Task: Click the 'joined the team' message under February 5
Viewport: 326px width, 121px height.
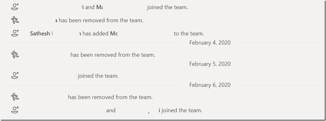Action: pyautogui.click(x=98, y=76)
